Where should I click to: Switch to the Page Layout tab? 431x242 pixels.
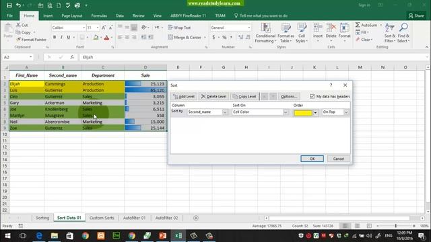pyautogui.click(x=72, y=15)
